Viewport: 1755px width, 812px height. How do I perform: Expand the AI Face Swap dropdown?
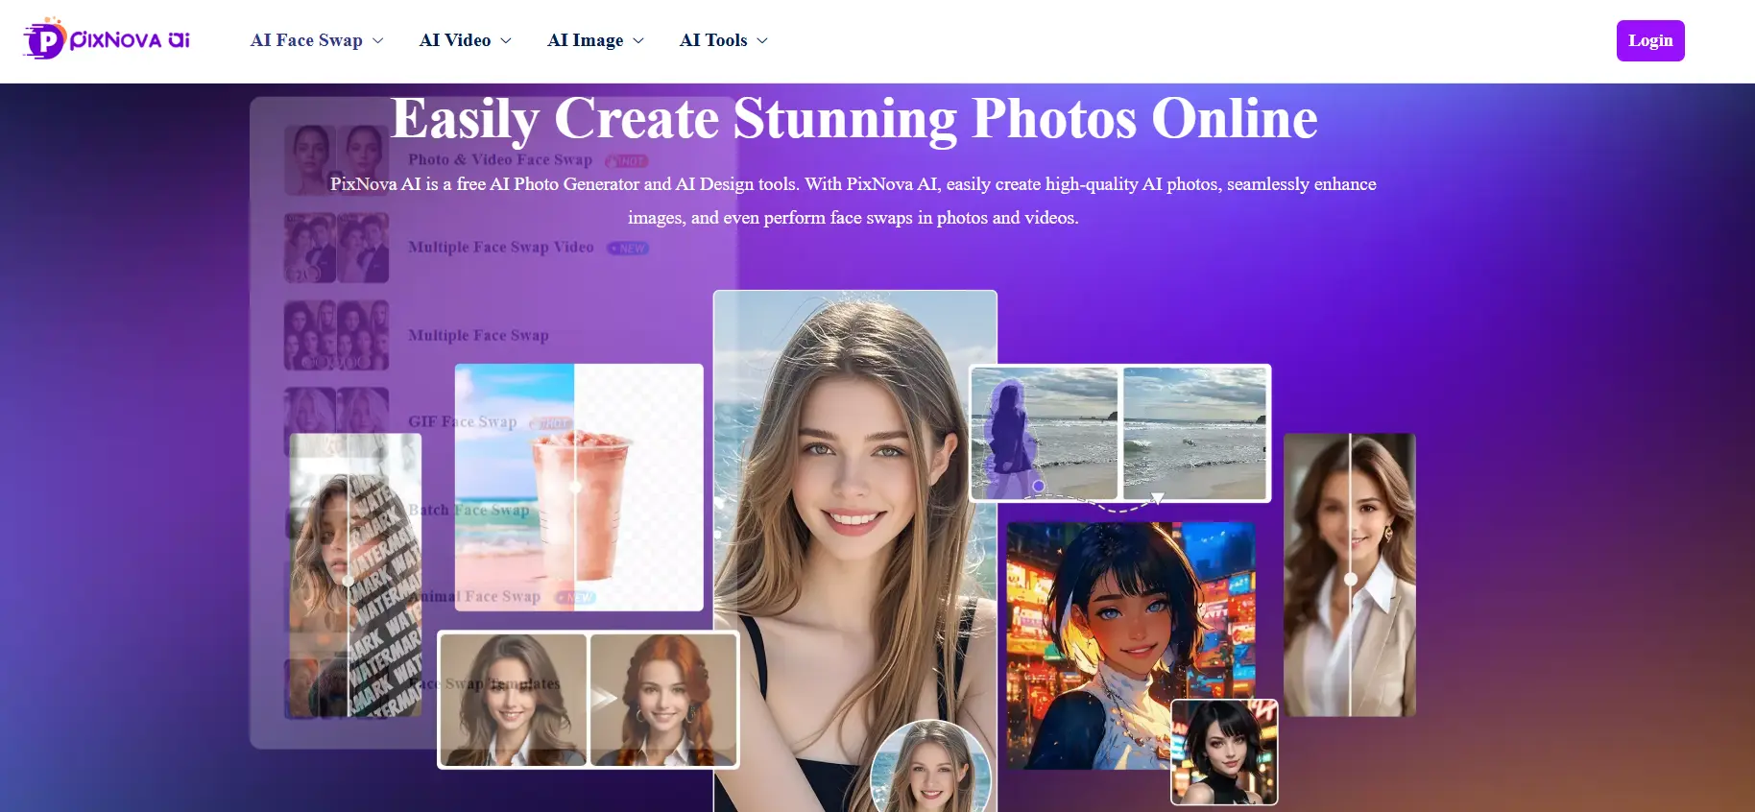(317, 40)
